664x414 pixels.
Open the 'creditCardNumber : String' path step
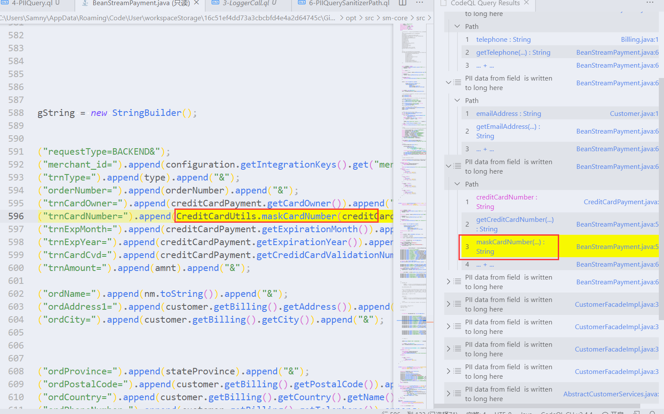coord(506,202)
